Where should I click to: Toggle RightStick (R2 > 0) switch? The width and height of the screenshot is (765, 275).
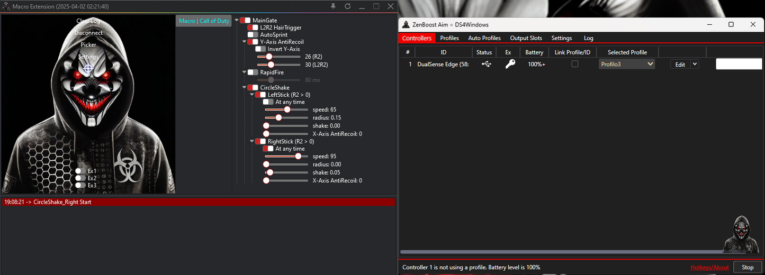click(260, 142)
